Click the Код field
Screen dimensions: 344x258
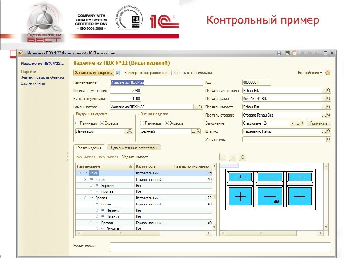point(257,82)
